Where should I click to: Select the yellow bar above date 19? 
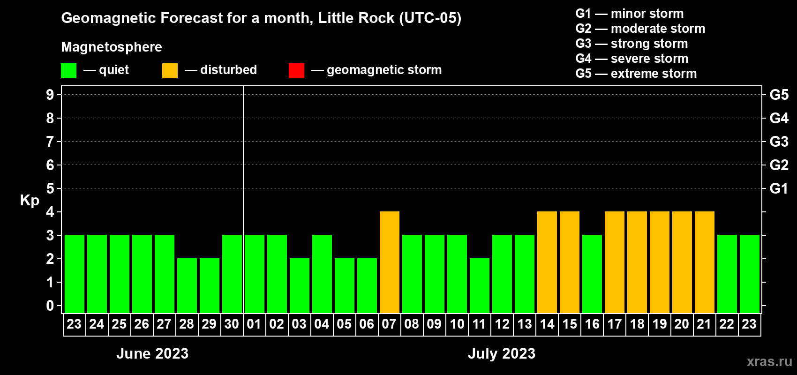click(660, 262)
